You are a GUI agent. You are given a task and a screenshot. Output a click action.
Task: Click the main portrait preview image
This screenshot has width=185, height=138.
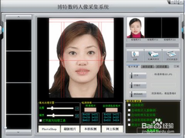pos(81,58)
